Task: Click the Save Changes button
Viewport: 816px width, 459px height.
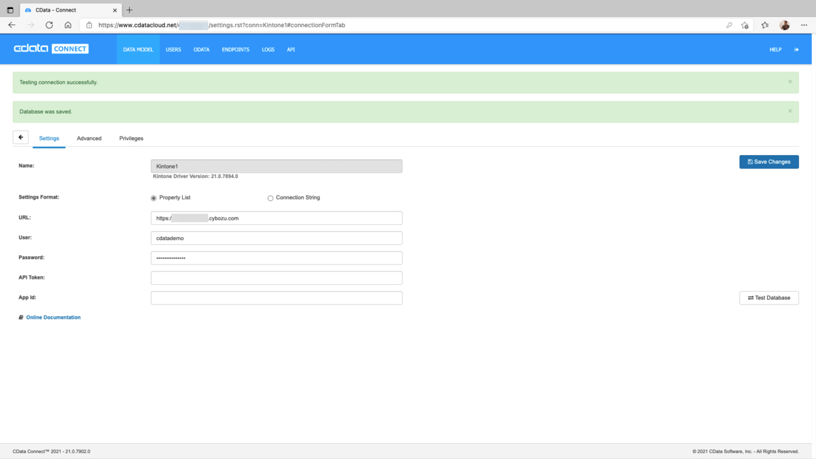Action: 769,162
